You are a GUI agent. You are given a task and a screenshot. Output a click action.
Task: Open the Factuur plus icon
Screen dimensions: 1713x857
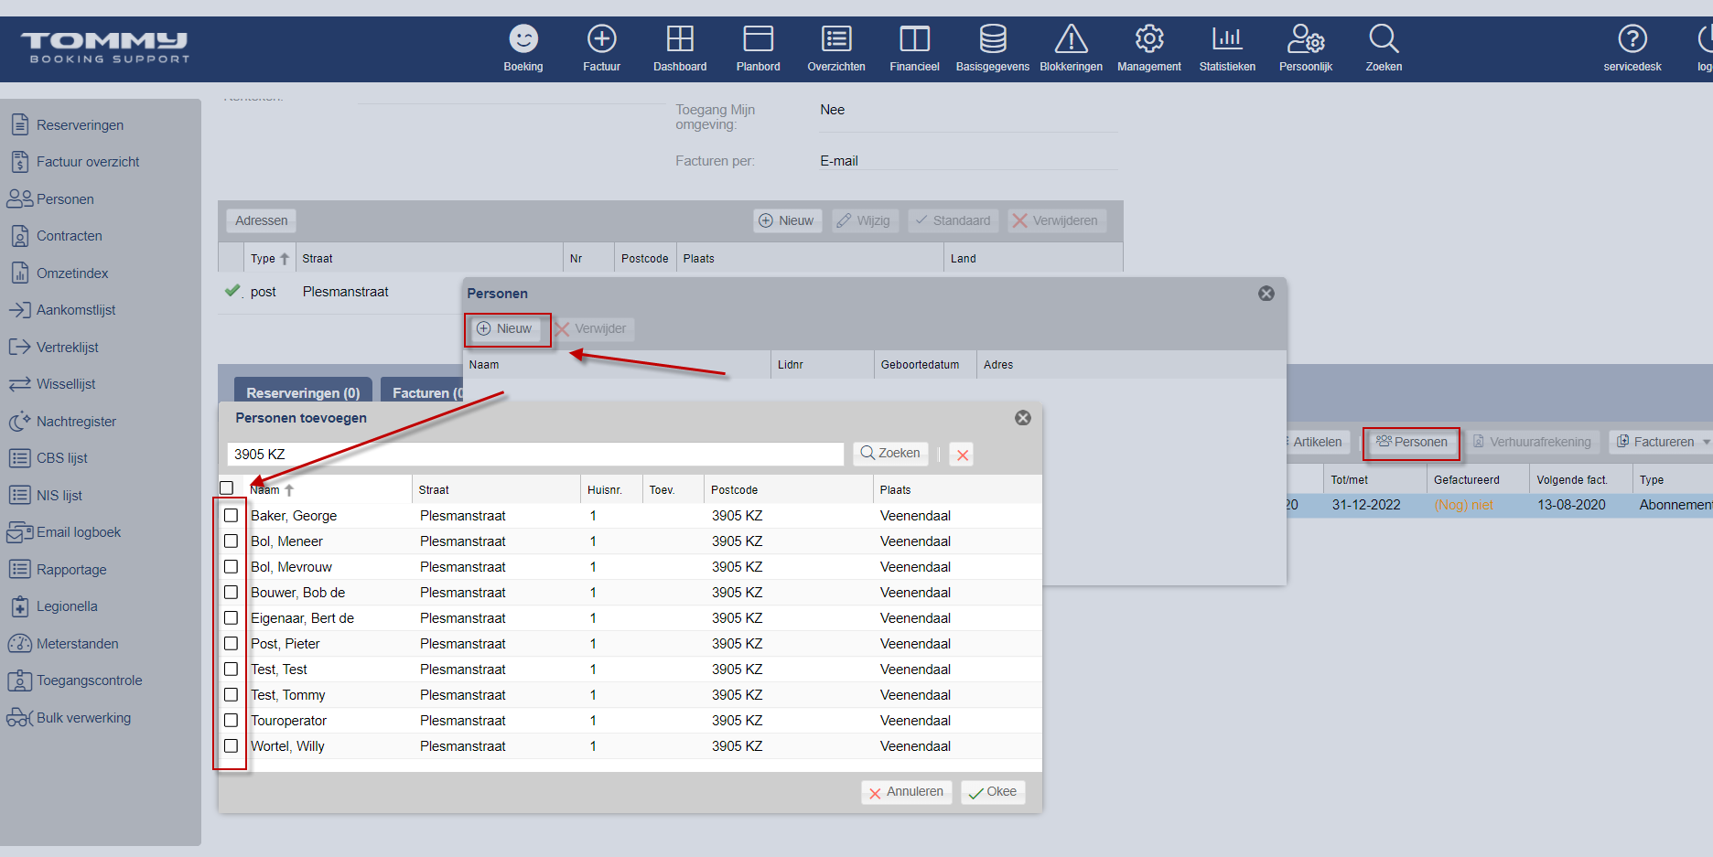pos(601,39)
